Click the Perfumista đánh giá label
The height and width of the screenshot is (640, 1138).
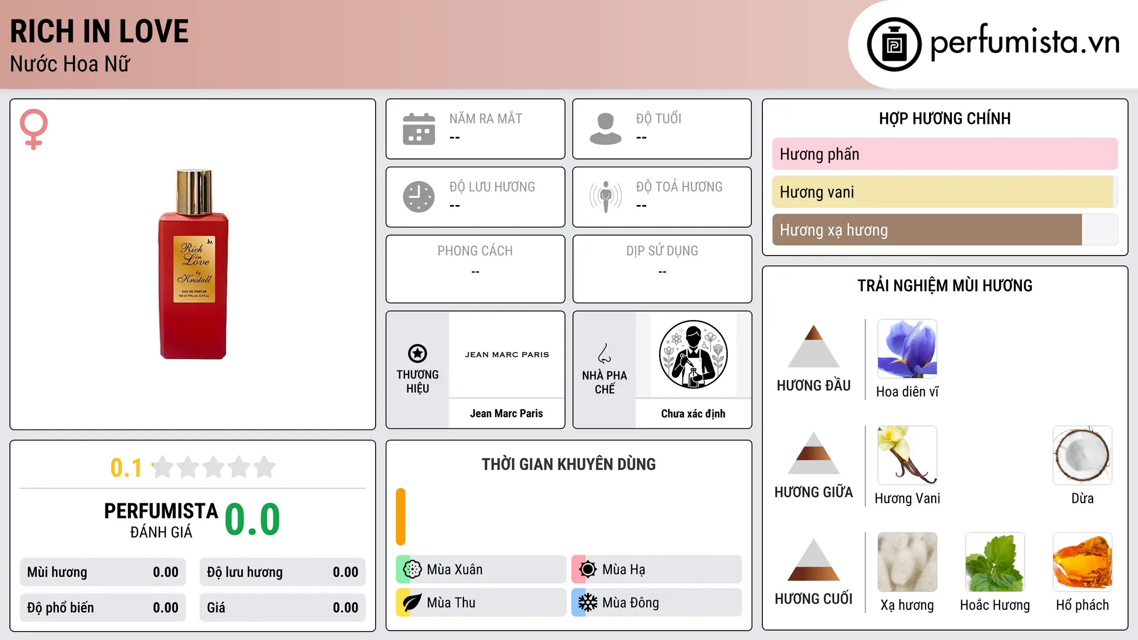click(161, 520)
